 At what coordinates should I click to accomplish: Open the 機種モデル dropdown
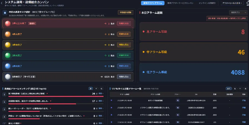238,12
